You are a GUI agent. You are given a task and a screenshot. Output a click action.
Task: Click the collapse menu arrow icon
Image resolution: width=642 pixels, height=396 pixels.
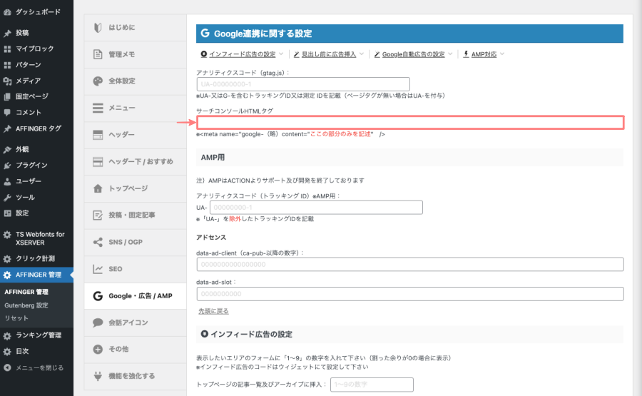click(x=7, y=367)
